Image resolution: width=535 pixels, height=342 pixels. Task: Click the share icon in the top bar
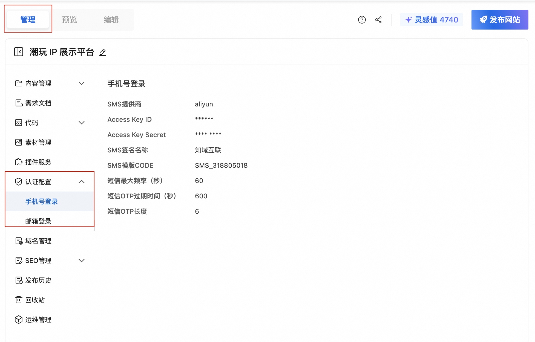[378, 19]
